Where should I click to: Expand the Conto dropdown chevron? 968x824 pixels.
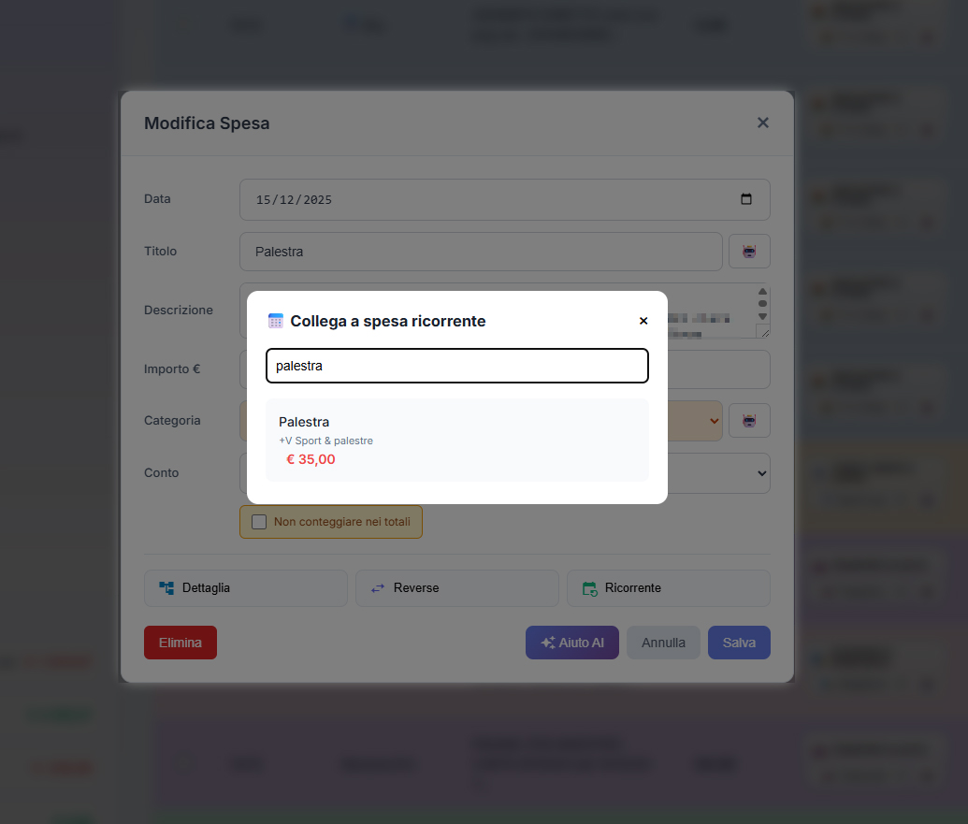pos(762,473)
